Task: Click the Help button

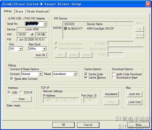Action: (139, 125)
